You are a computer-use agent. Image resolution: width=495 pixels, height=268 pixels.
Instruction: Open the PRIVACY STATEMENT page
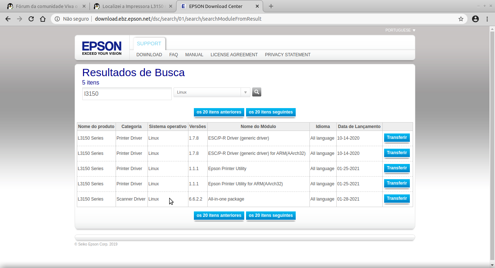[x=288, y=55]
